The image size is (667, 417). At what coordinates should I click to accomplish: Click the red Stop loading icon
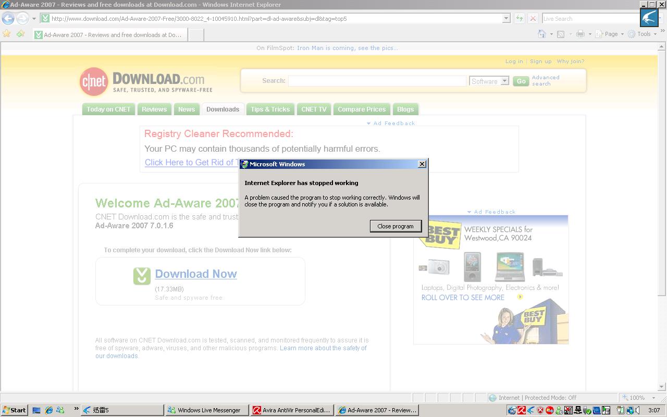(x=533, y=19)
